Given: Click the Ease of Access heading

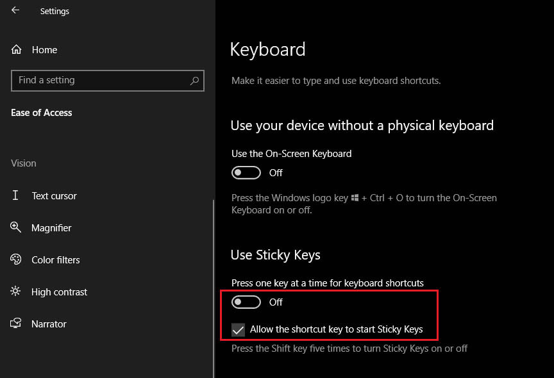Looking at the screenshot, I should click(41, 113).
